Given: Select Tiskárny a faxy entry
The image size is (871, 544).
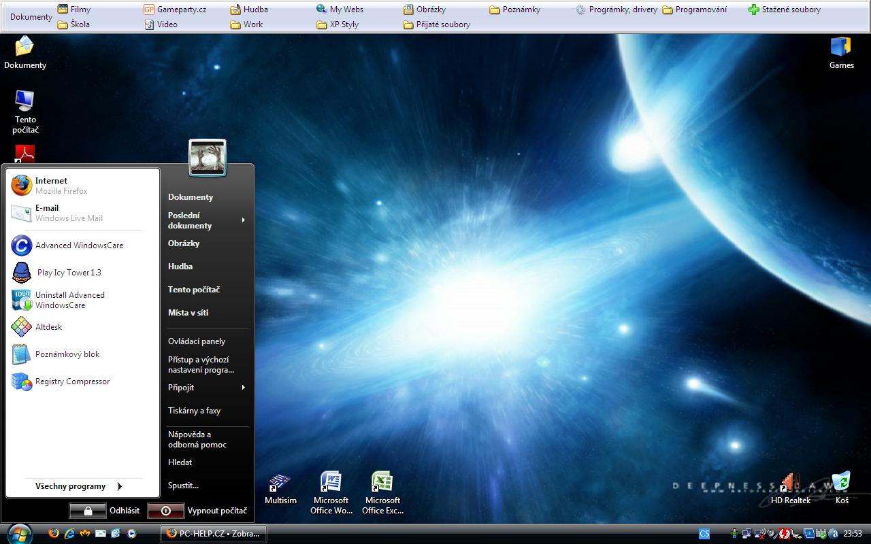Looking at the screenshot, I should (x=194, y=411).
